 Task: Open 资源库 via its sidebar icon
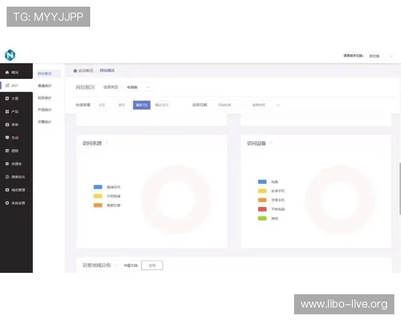pos(7,164)
